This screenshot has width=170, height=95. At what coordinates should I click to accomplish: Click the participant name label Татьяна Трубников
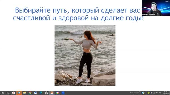pyautogui.click(x=149, y=14)
